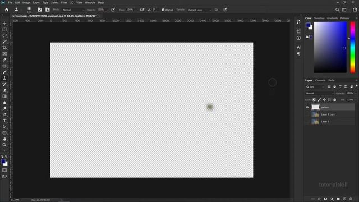Image resolution: width=359 pixels, height=202 pixels.
Task: Click the Share icon at top right
Action: click(355, 10)
